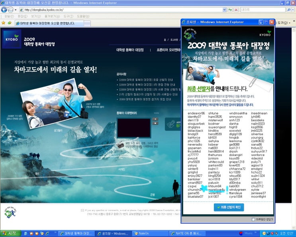Open the search provider dropdown arrow
Viewport: 296px width, 237px height.
pos(293,10)
